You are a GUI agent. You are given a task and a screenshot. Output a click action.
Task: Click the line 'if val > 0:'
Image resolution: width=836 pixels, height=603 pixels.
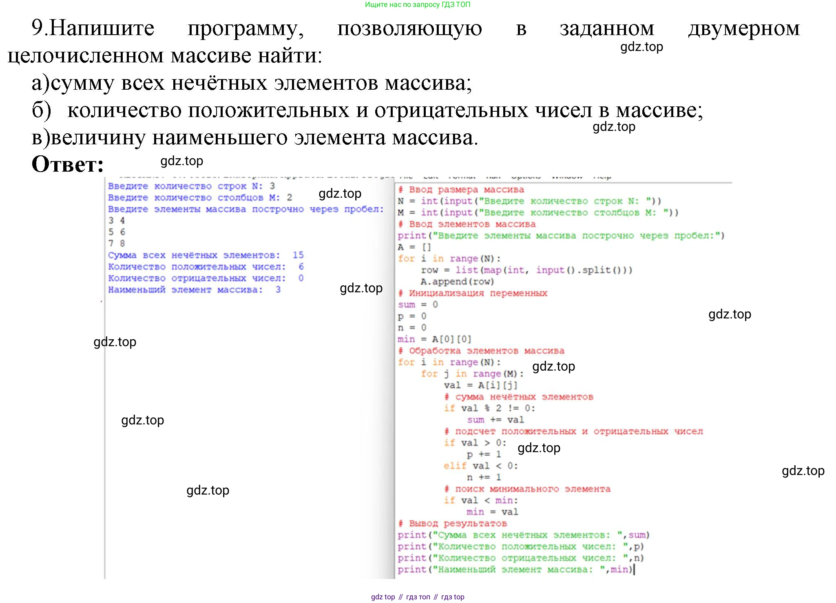click(x=475, y=443)
